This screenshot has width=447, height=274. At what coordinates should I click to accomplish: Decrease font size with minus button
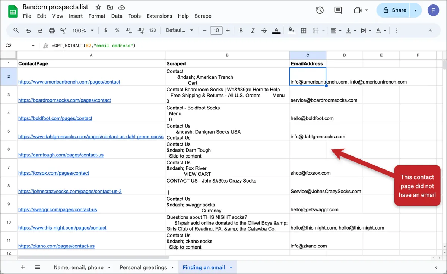(204, 31)
